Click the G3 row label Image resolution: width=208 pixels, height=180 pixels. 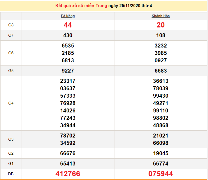[11, 139]
